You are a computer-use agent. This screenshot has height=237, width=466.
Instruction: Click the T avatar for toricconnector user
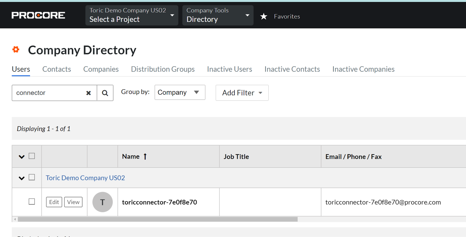pyautogui.click(x=103, y=202)
